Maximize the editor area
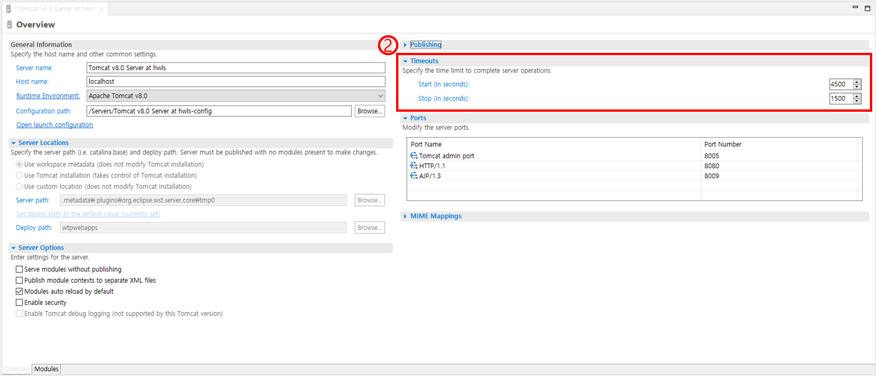This screenshot has height=376, width=876. click(x=868, y=8)
